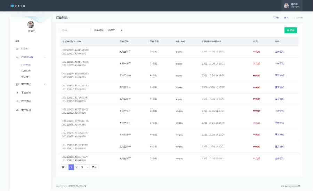Viewport: 313px width, 191px height.
Task: Select the highlighted 订单列表 submenu item in sidebar
Action: pos(26,64)
